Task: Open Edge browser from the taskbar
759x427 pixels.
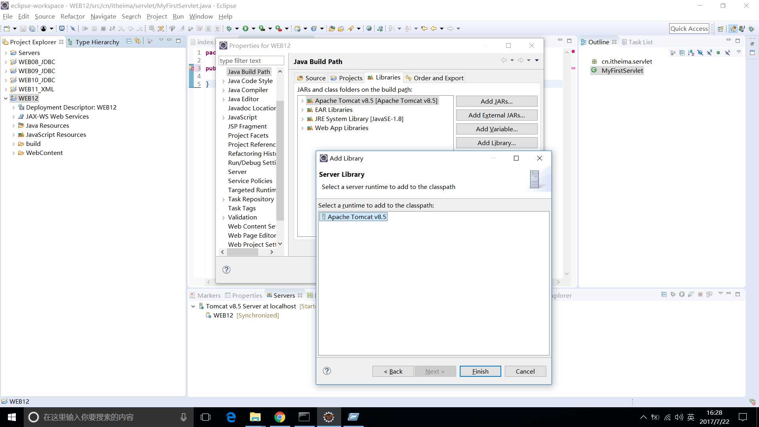Action: click(x=231, y=417)
